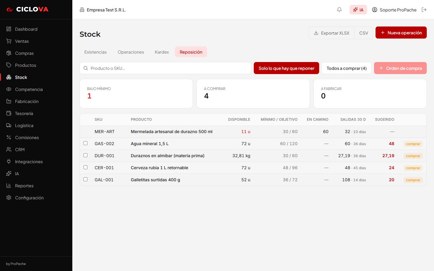Click the Empresa Test S.R.L. company name
434x271 pixels.
(106, 10)
